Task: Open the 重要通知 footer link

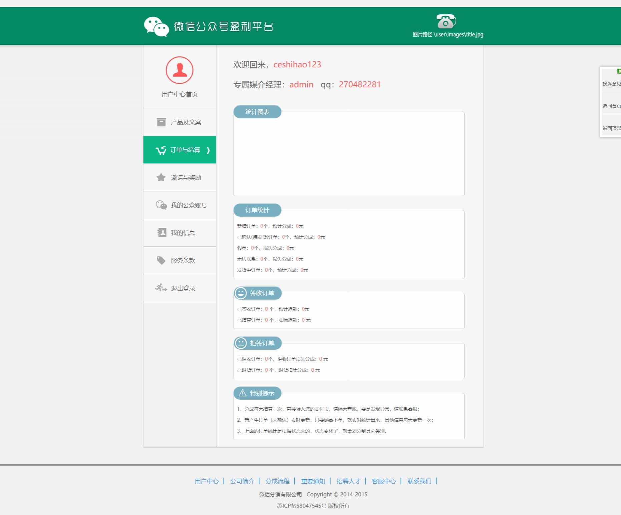Action: 313,481
